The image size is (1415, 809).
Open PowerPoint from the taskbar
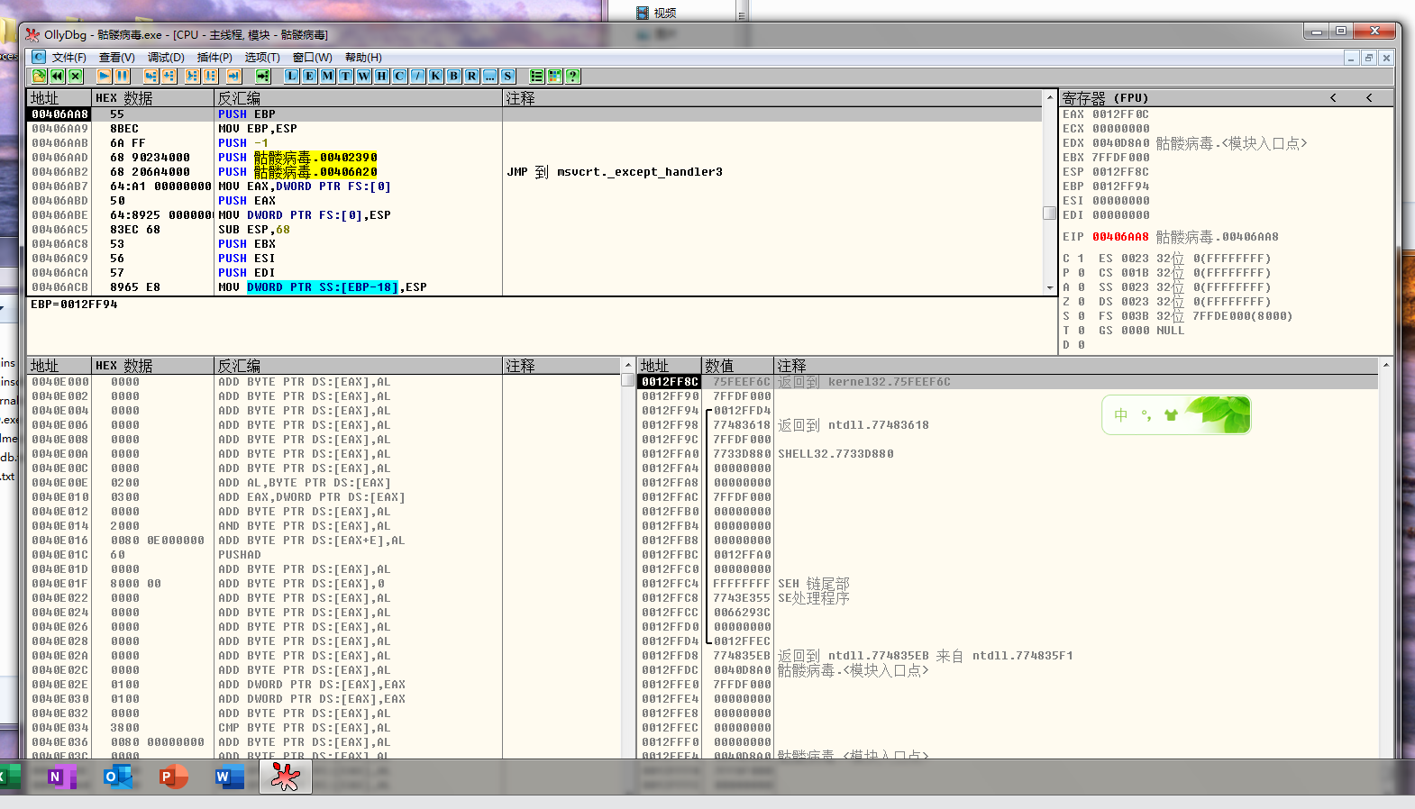coord(173,777)
